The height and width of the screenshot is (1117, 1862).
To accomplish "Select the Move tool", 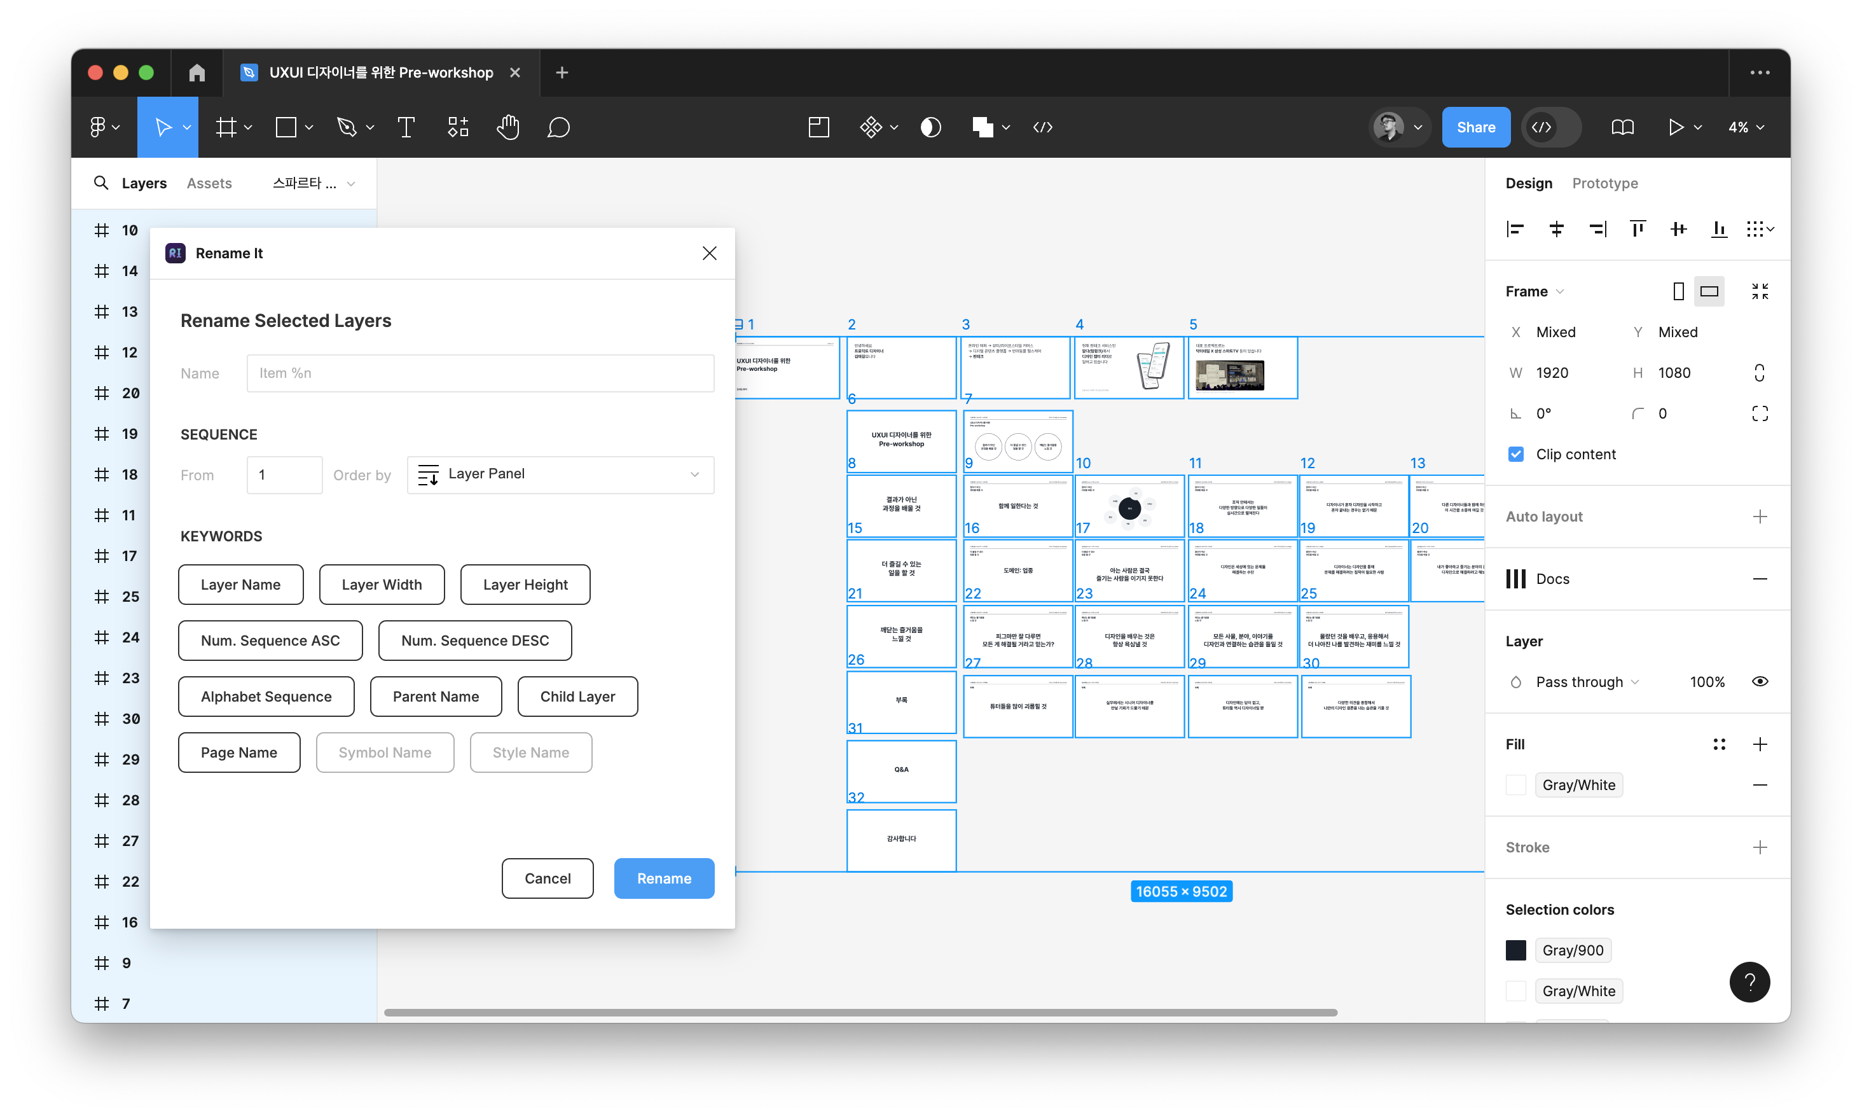I will [x=163, y=127].
